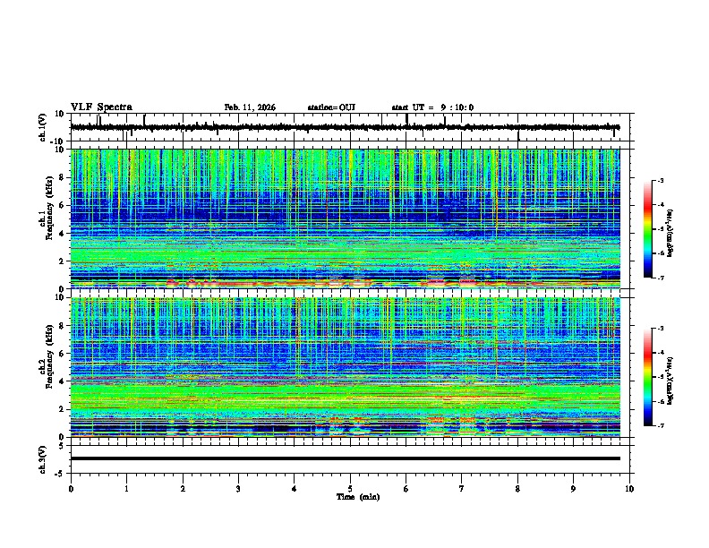This screenshot has height=548, width=709.
Task: Click the "6" kHz tick of ch.2 spectrogram
Action: pyautogui.click(x=63, y=354)
